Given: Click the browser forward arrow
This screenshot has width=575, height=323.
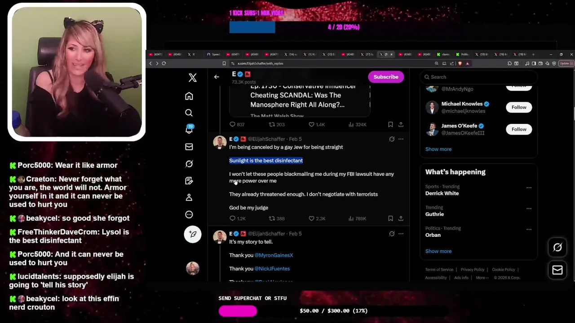Looking at the screenshot, I should (157, 63).
